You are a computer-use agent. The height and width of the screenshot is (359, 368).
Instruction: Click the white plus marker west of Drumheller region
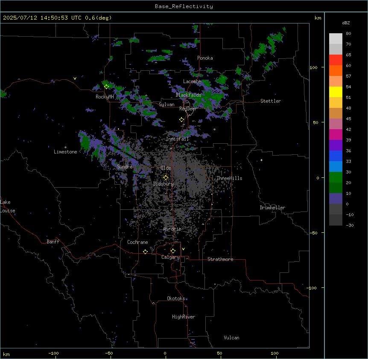(261, 160)
